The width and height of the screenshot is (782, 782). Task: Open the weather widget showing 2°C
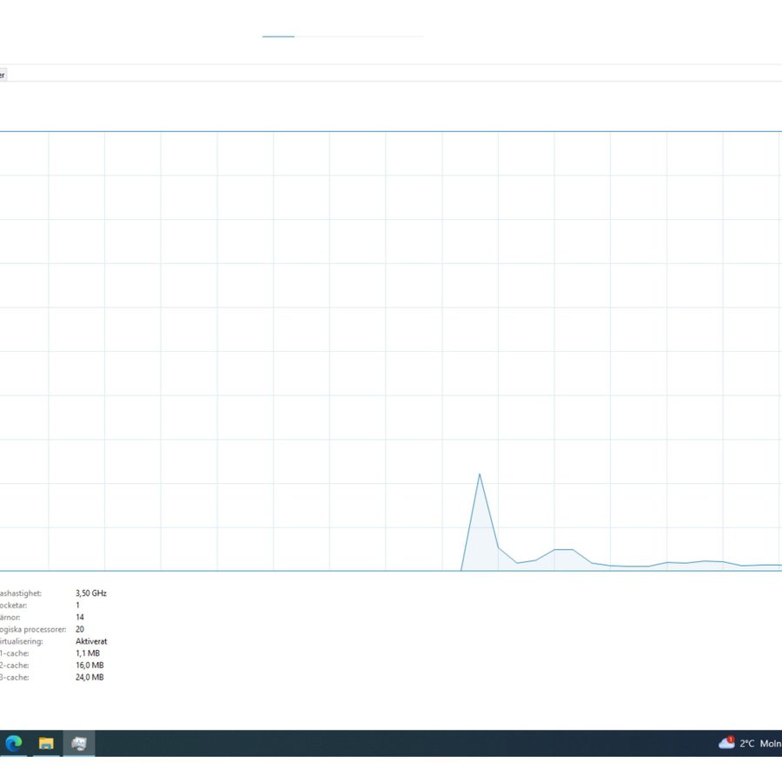pos(746,744)
